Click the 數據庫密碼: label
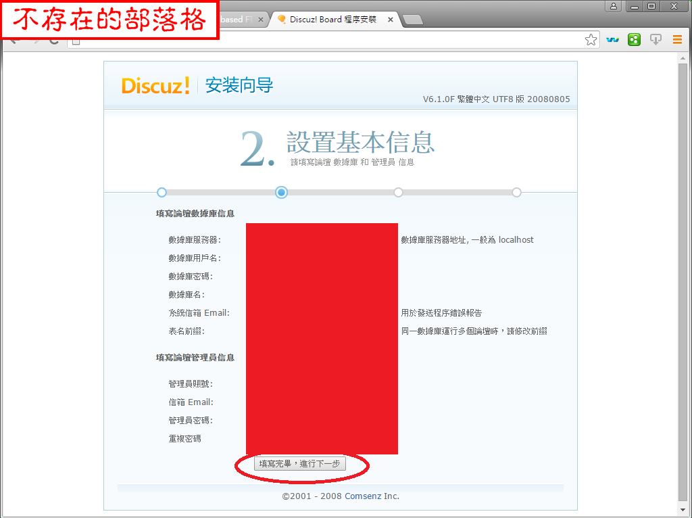Screen dimensions: 692x518 click(191, 277)
